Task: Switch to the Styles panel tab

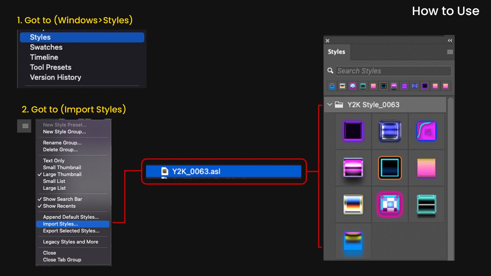Action: tap(336, 52)
